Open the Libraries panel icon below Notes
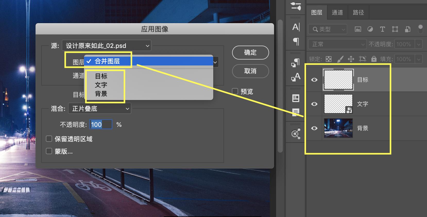 [x=296, y=133]
